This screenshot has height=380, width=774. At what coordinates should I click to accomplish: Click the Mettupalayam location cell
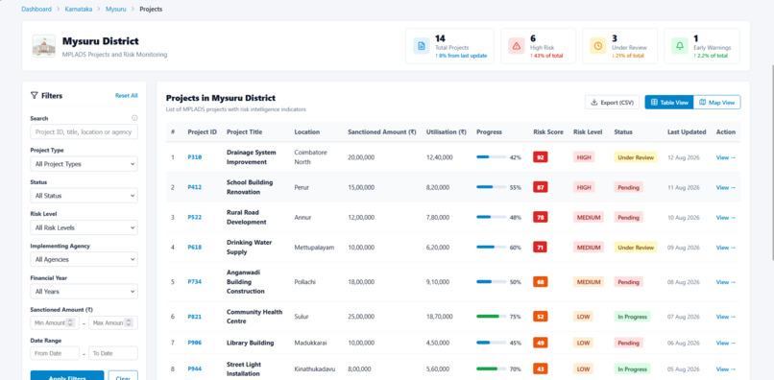tap(314, 248)
